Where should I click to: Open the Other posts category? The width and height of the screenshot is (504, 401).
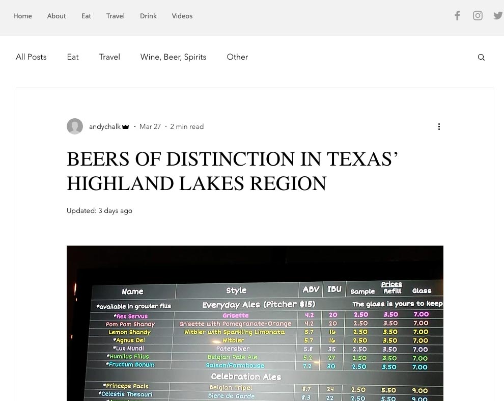pyautogui.click(x=237, y=57)
